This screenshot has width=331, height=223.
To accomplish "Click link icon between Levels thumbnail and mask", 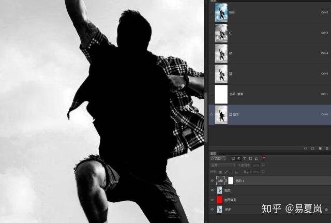I will tap(227, 181).
